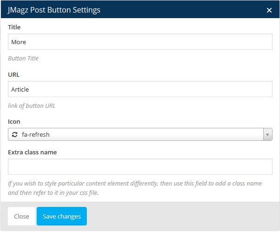This screenshot has width=280, height=232.
Task: Click the 'Button Title' hint text
Action: pos(23,59)
